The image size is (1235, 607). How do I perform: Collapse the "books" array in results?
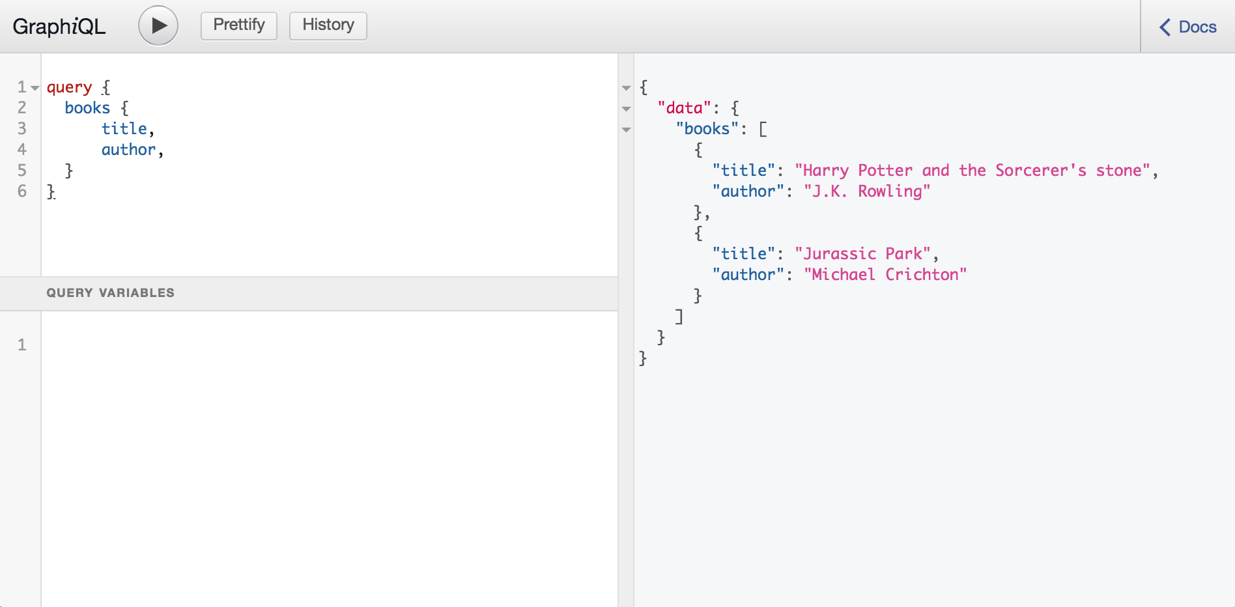pyautogui.click(x=627, y=130)
